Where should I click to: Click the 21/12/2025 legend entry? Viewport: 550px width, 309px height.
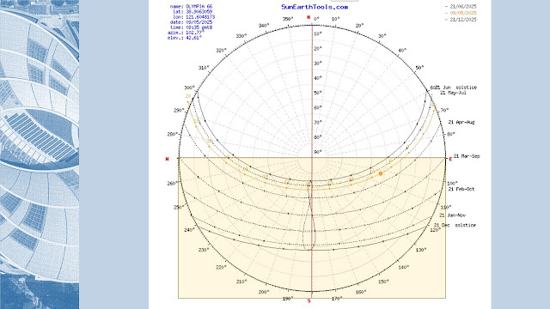[461, 20]
